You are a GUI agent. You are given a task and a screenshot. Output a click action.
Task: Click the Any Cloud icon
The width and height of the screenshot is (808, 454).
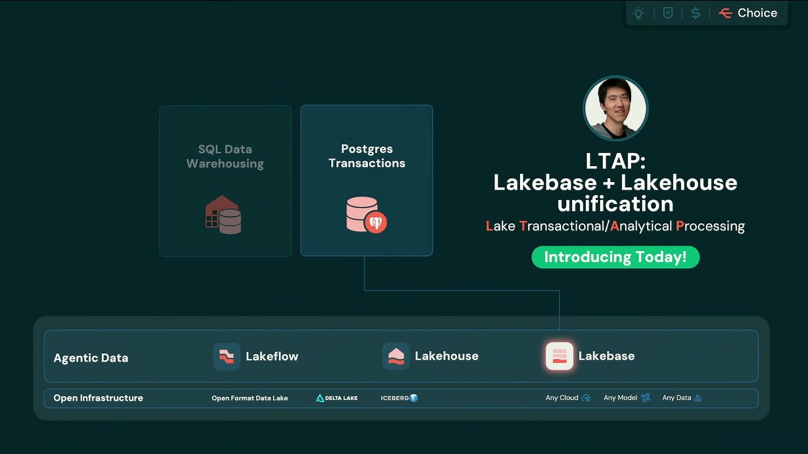[586, 398]
